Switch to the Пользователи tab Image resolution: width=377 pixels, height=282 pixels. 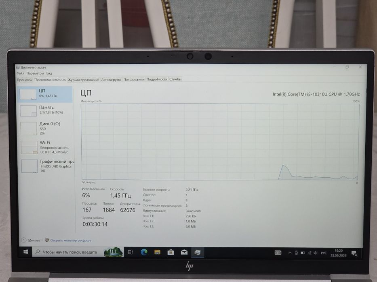click(x=134, y=79)
